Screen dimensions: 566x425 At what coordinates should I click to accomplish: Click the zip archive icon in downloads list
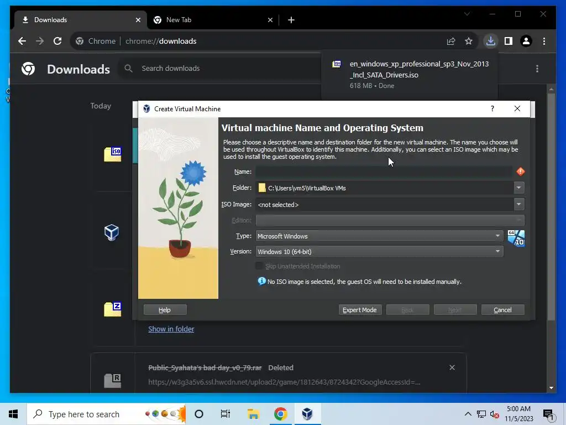pos(113,309)
